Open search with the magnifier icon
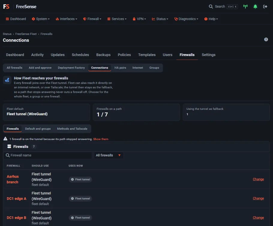 (211, 7)
